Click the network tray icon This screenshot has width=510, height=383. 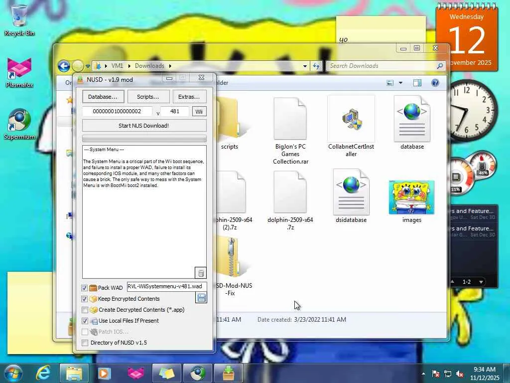(448, 374)
